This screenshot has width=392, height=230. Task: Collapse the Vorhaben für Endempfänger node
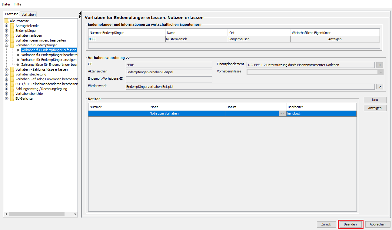tap(6, 45)
